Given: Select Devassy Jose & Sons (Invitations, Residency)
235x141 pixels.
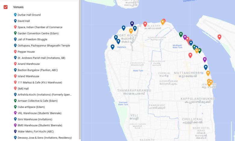Looking at the screenshot, I should (45, 138).
